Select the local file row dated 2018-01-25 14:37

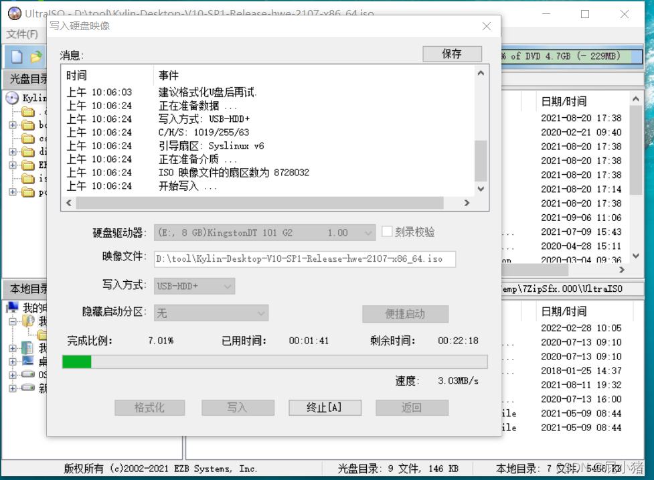point(581,370)
